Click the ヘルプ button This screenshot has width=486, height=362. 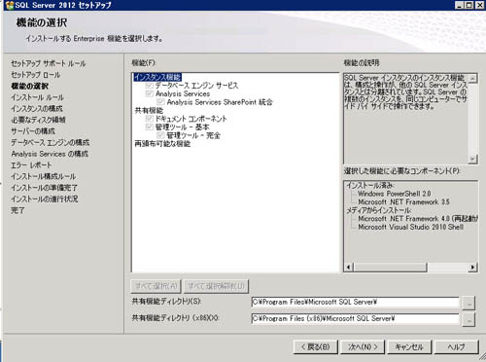tap(456, 347)
